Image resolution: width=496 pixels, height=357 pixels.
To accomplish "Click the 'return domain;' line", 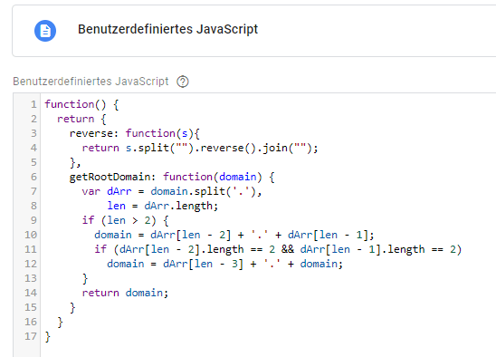I will pos(125,293).
